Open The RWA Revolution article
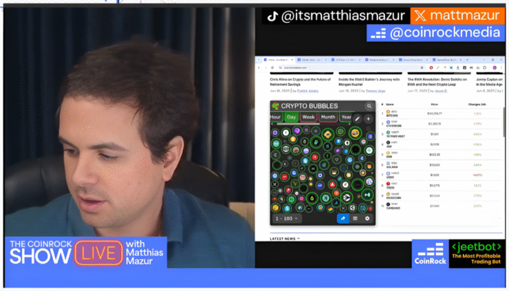Viewport: 509px width, 291px height. click(x=437, y=82)
